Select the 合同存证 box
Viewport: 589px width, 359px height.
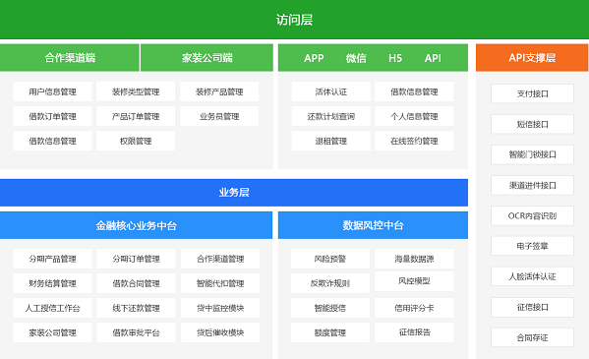532,337
